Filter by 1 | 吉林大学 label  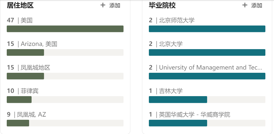coord(166,91)
